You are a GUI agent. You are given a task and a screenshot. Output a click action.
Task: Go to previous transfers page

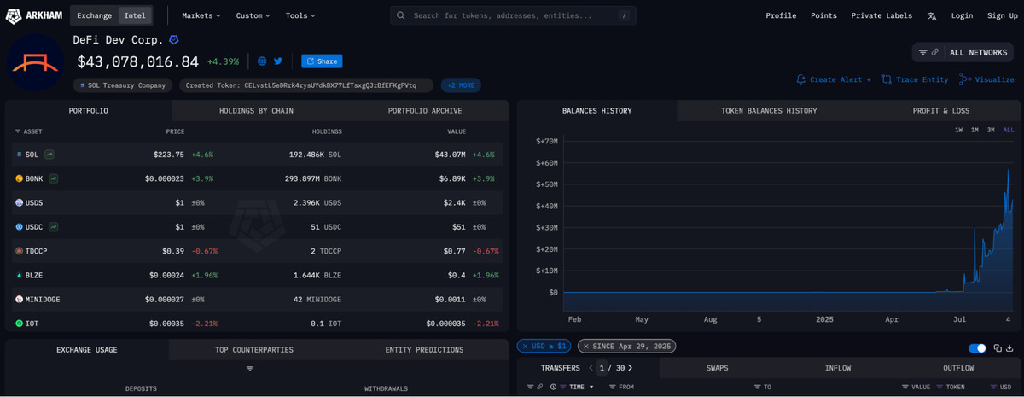(x=591, y=368)
